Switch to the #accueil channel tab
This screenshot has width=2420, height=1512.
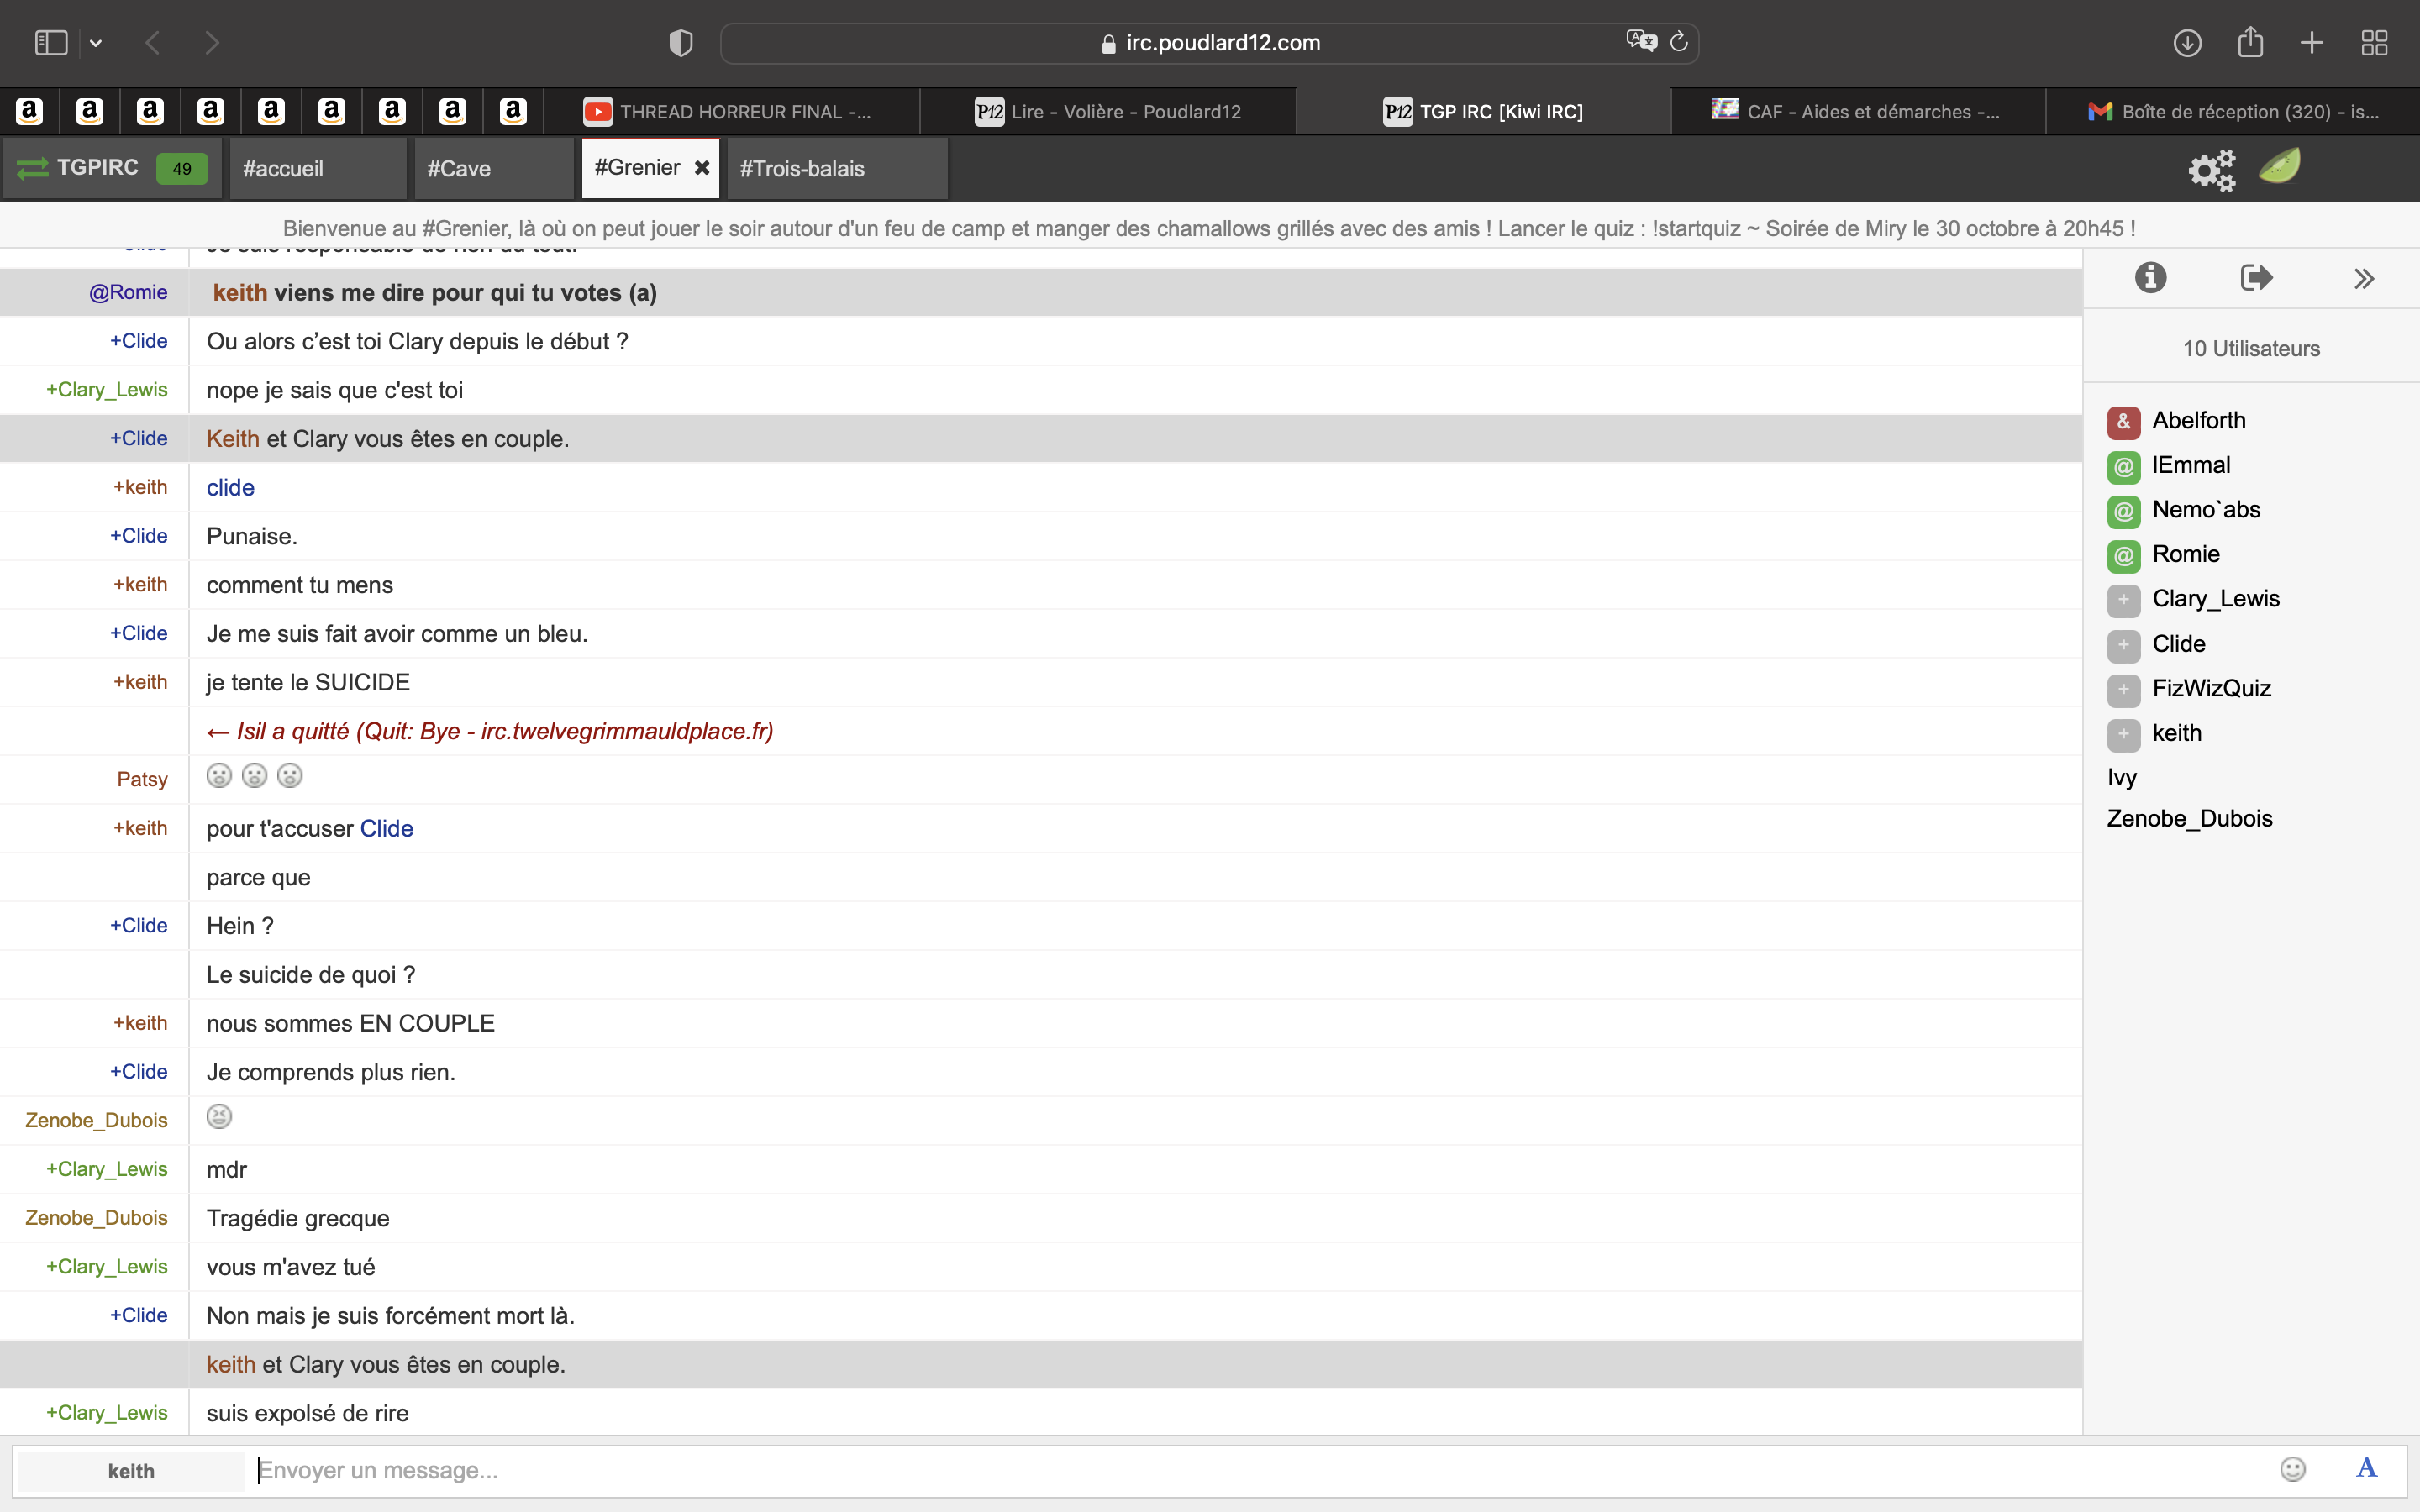pyautogui.click(x=283, y=169)
